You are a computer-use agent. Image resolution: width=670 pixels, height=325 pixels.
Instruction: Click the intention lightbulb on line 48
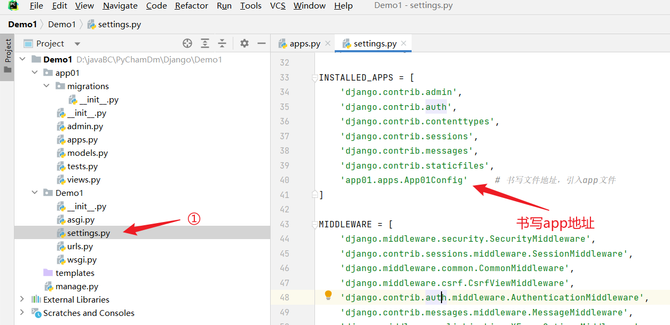coord(328,295)
